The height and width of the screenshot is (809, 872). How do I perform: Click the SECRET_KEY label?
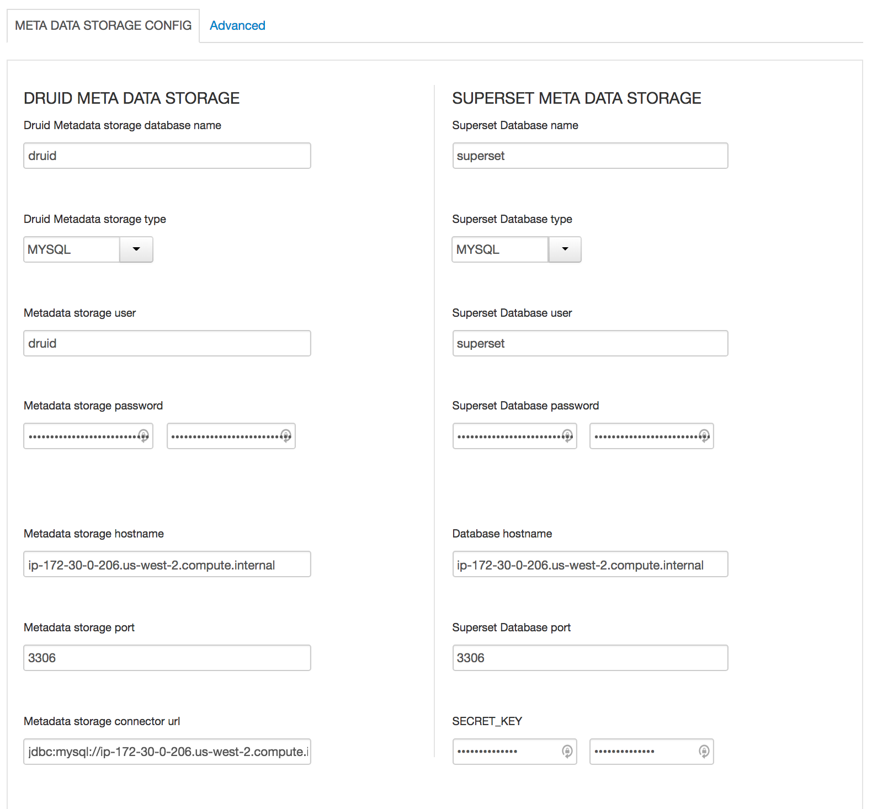[x=487, y=721]
